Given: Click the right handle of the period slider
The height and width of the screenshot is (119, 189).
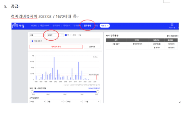Looking at the screenshot, I should tap(98, 92).
